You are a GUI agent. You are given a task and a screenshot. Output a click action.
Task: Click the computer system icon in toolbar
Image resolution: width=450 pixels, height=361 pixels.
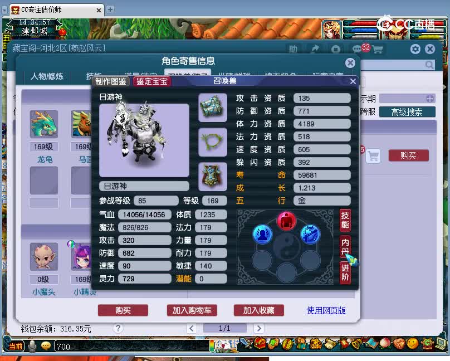pyautogui.click(x=441, y=344)
